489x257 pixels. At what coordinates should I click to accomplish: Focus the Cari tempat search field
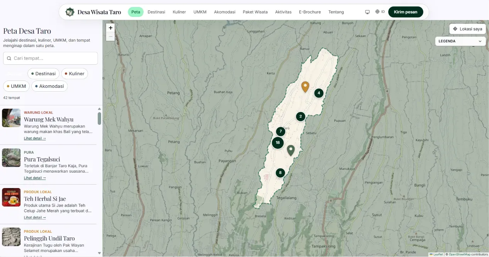click(50, 59)
